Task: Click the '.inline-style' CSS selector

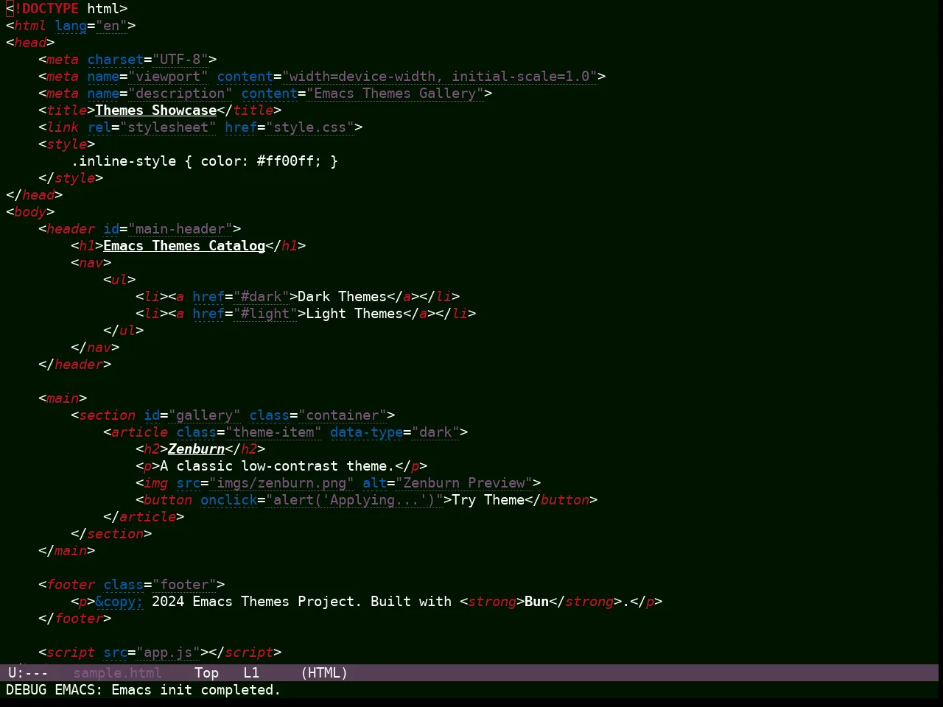Action: [124, 161]
